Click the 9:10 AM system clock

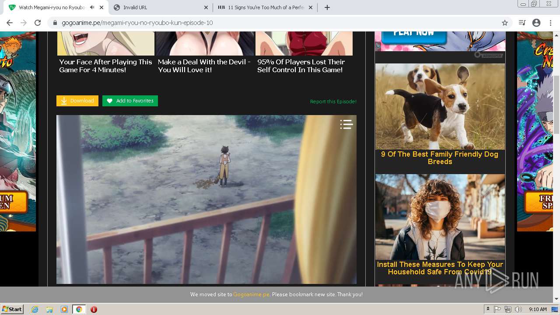tap(538, 309)
